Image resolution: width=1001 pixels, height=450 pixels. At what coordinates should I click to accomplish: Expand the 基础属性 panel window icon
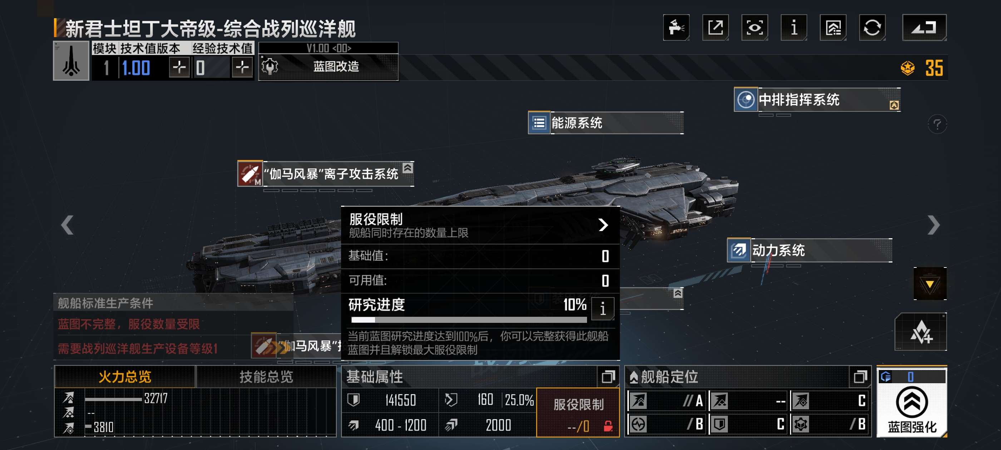tap(608, 377)
